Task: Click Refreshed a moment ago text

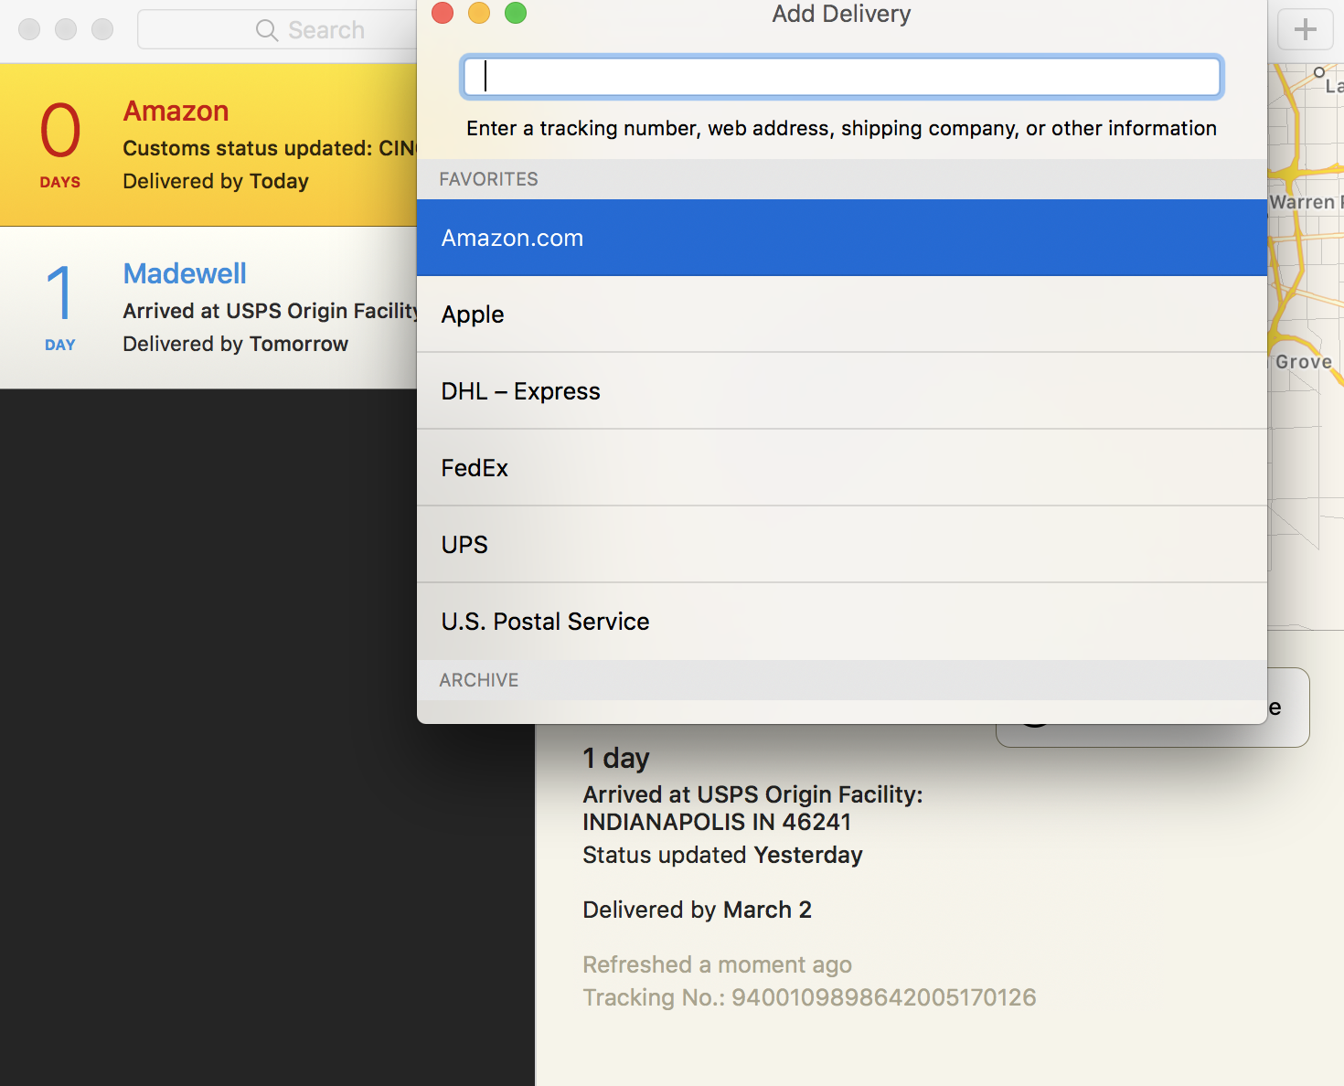Action: 717,964
